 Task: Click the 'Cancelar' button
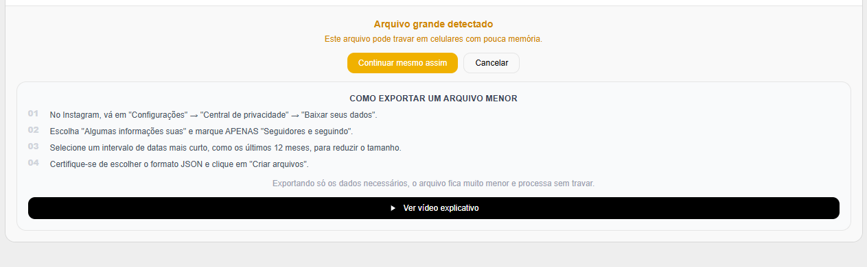click(x=492, y=63)
